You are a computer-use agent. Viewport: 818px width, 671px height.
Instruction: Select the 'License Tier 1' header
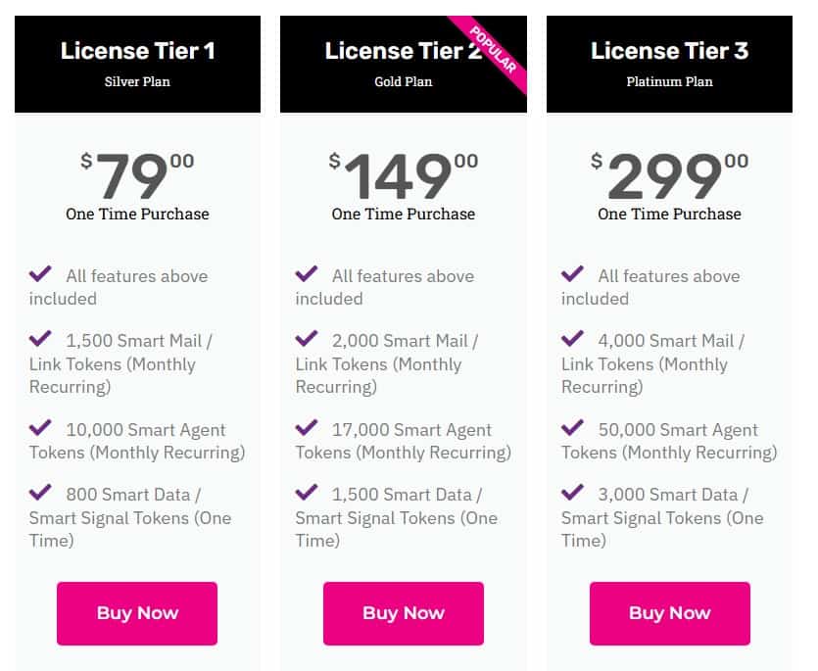click(136, 50)
